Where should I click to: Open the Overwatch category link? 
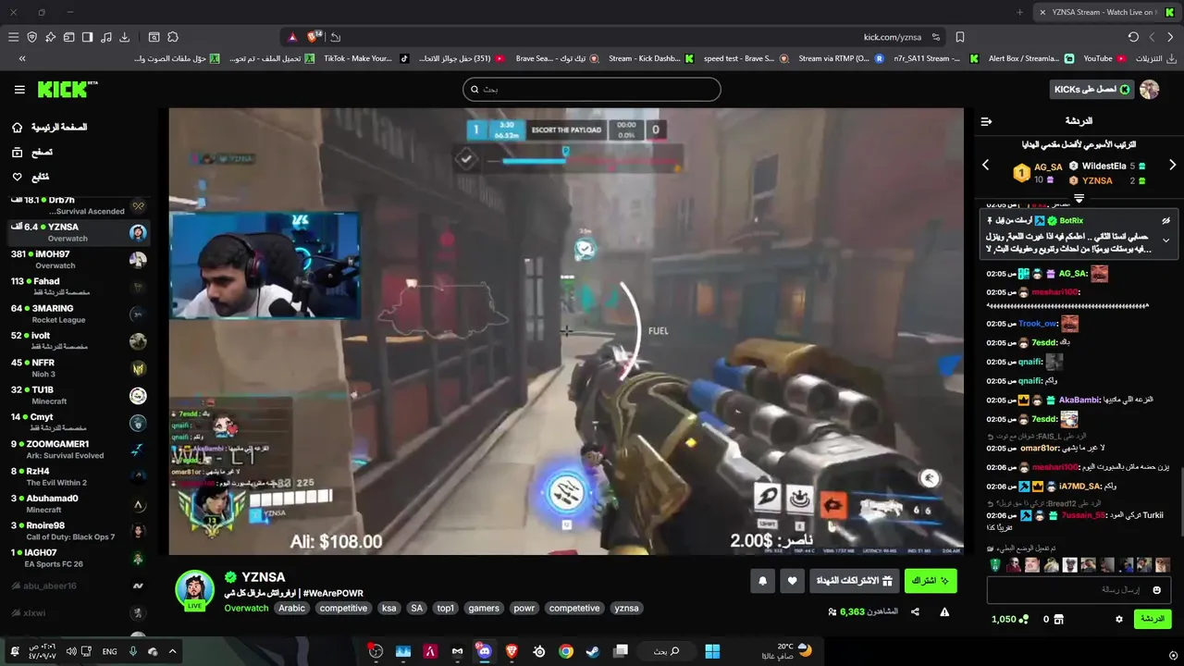(246, 609)
